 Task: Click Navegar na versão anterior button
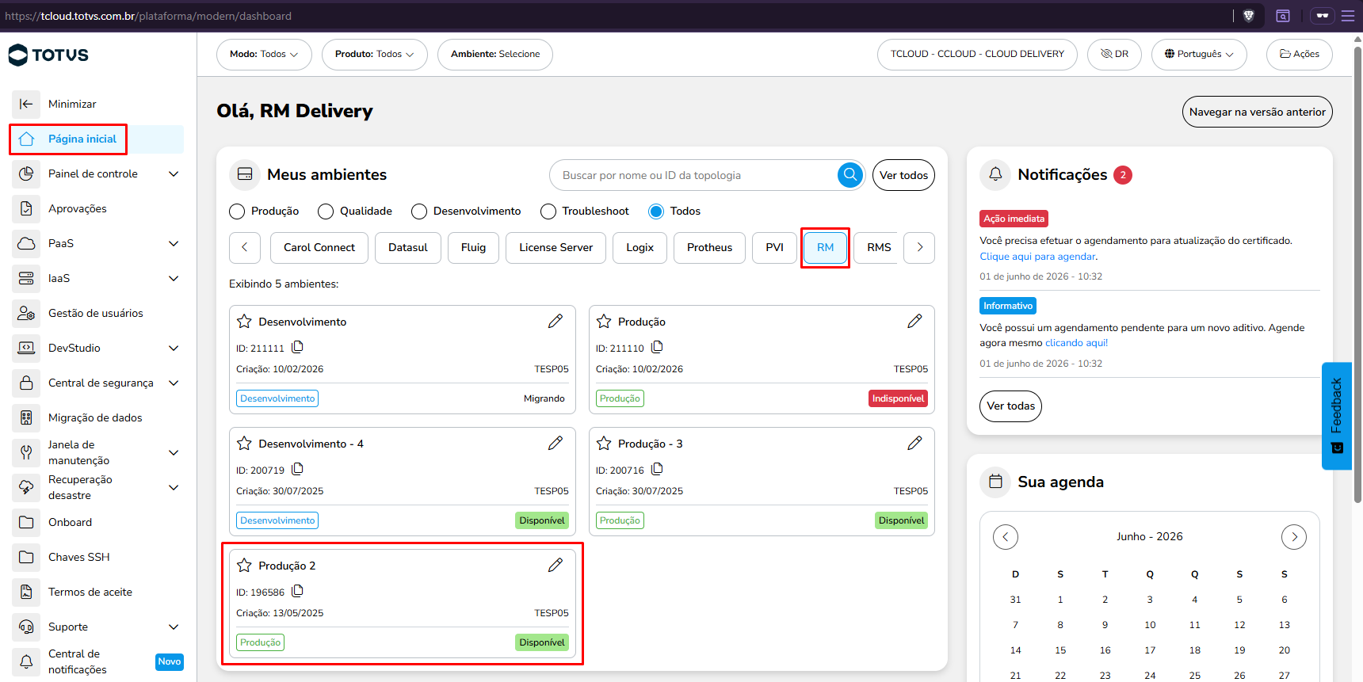[1257, 112]
